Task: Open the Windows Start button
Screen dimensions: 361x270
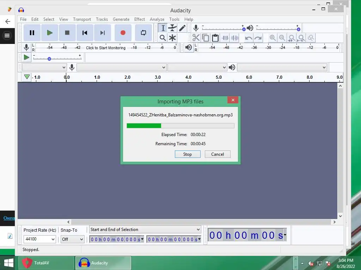Action: tap(8, 263)
